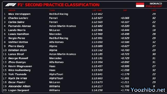Select Lando Norris lap time 1:12.906
Viewport: 167px width, 94px height.
(97, 30)
